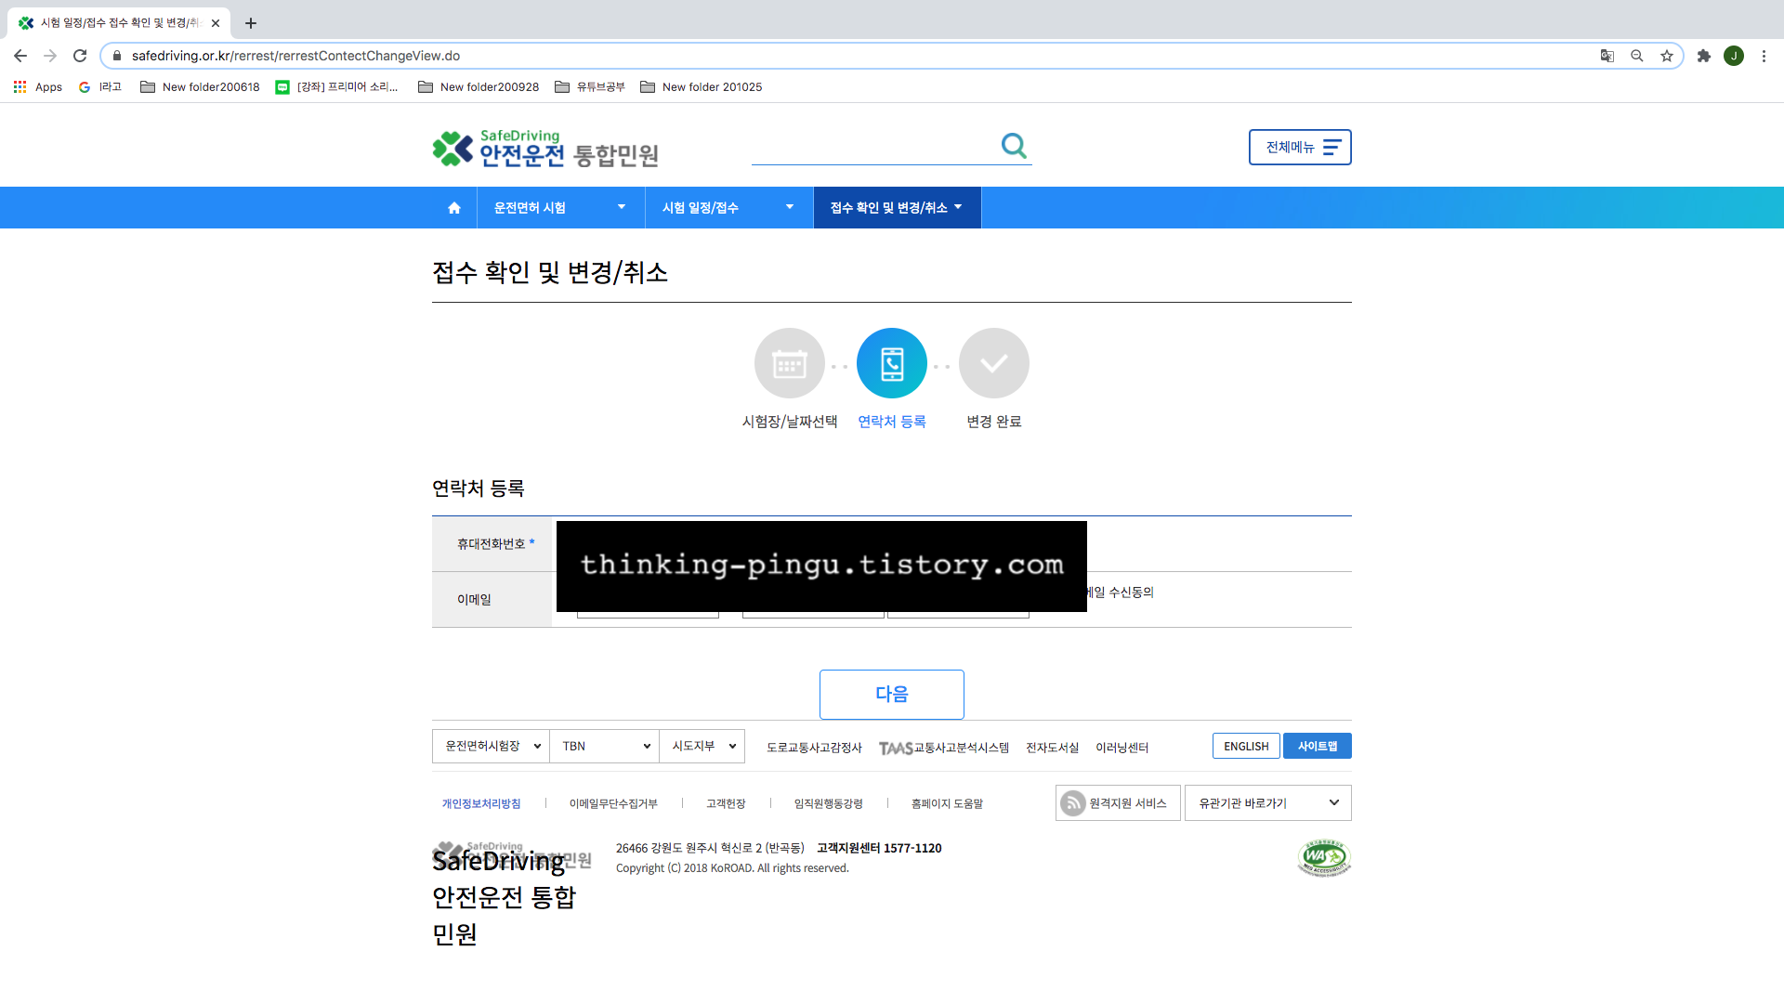The image size is (1784, 1003).
Task: Open the TBN dropdown in footer
Action: point(604,747)
